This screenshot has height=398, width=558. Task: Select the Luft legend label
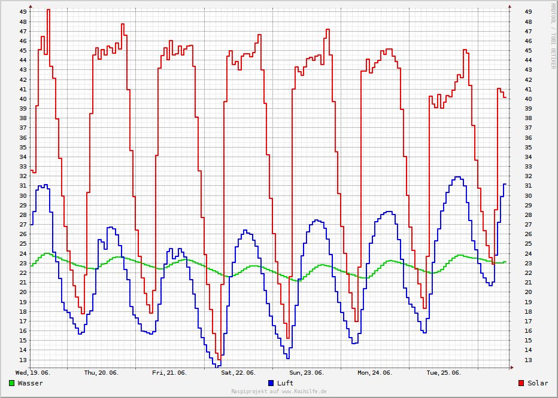[x=285, y=383]
